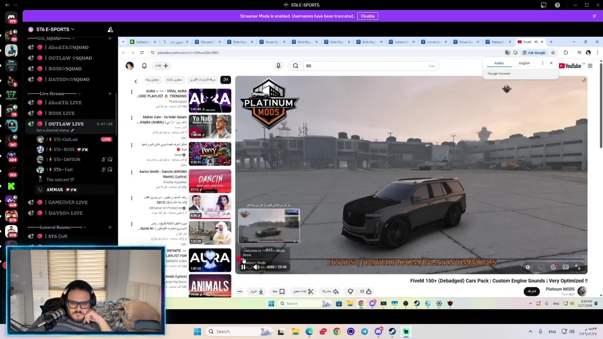
Task: Open Steam from the Windows taskbar
Action: point(392,331)
